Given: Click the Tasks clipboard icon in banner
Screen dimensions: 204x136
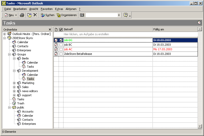Looking at the screenshot, I should 199,22.
